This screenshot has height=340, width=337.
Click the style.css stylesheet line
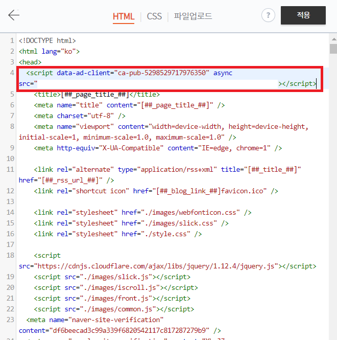click(x=118, y=234)
